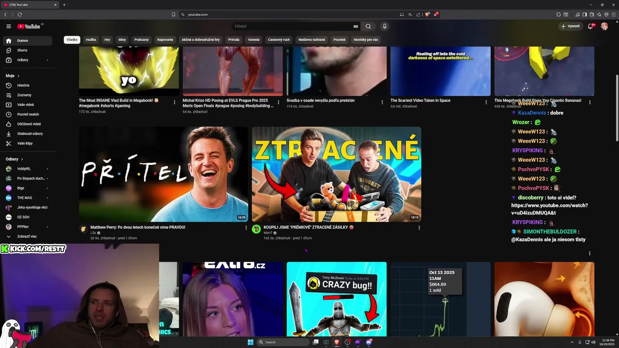Screen dimensions: 619x348
Task: Go to Domov in sidebar
Action: click(x=27, y=41)
